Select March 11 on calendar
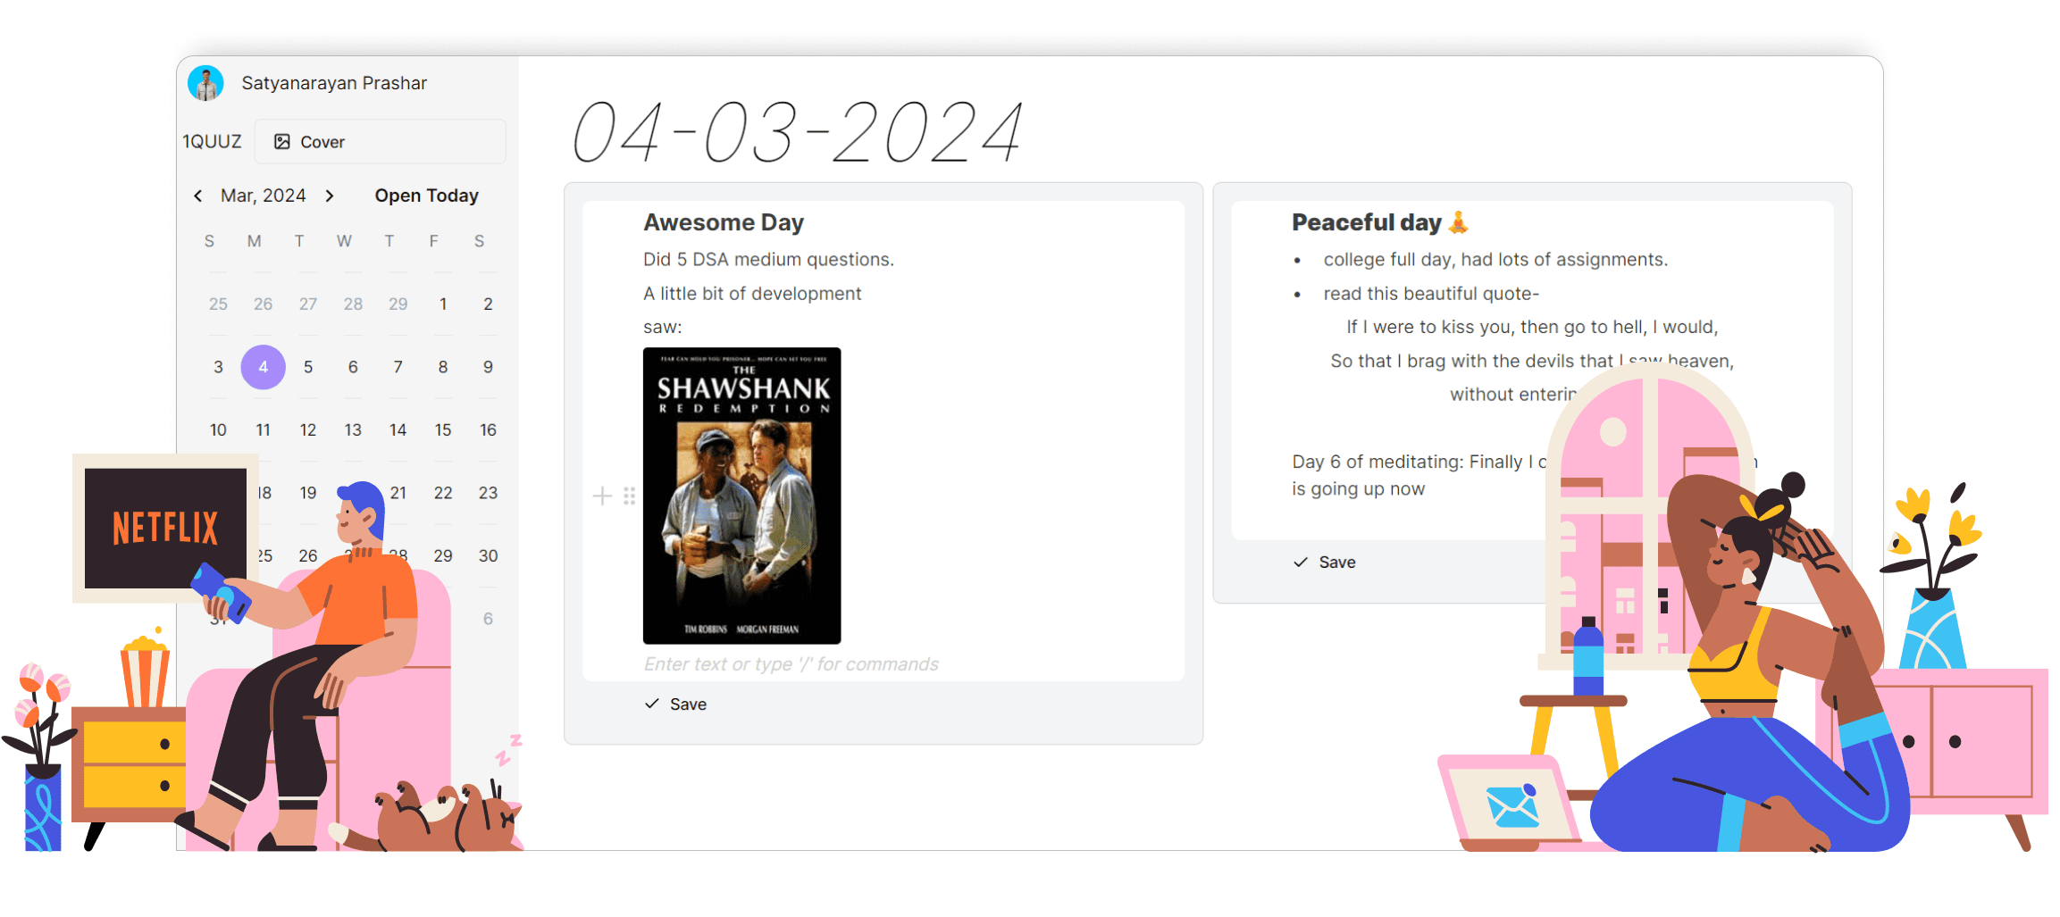 point(264,430)
